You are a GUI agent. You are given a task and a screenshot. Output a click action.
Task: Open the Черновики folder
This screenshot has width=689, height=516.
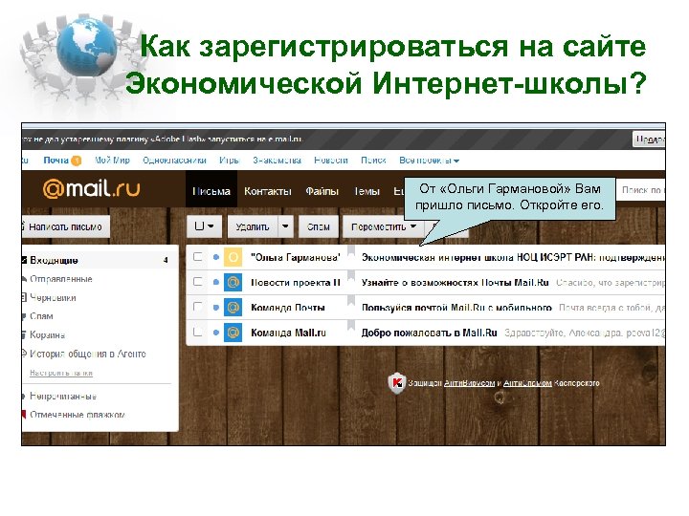point(53,298)
